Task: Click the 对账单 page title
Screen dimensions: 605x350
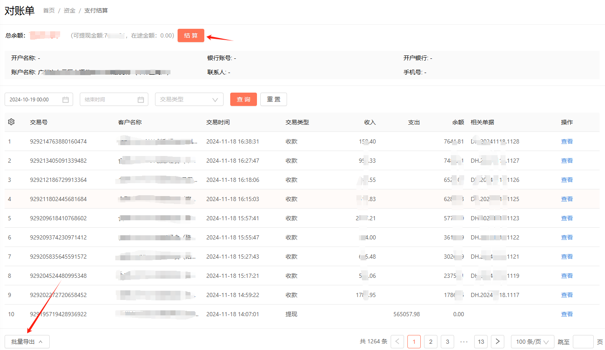Action: 19,11
